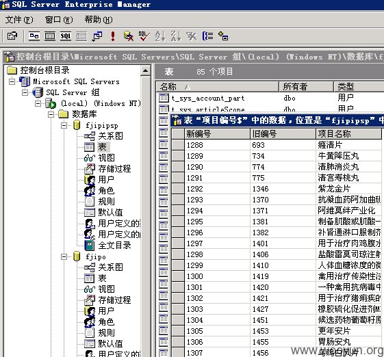Select 全文目录 node under fjipipsp
Screen dimensions: 384x357
click(114, 245)
